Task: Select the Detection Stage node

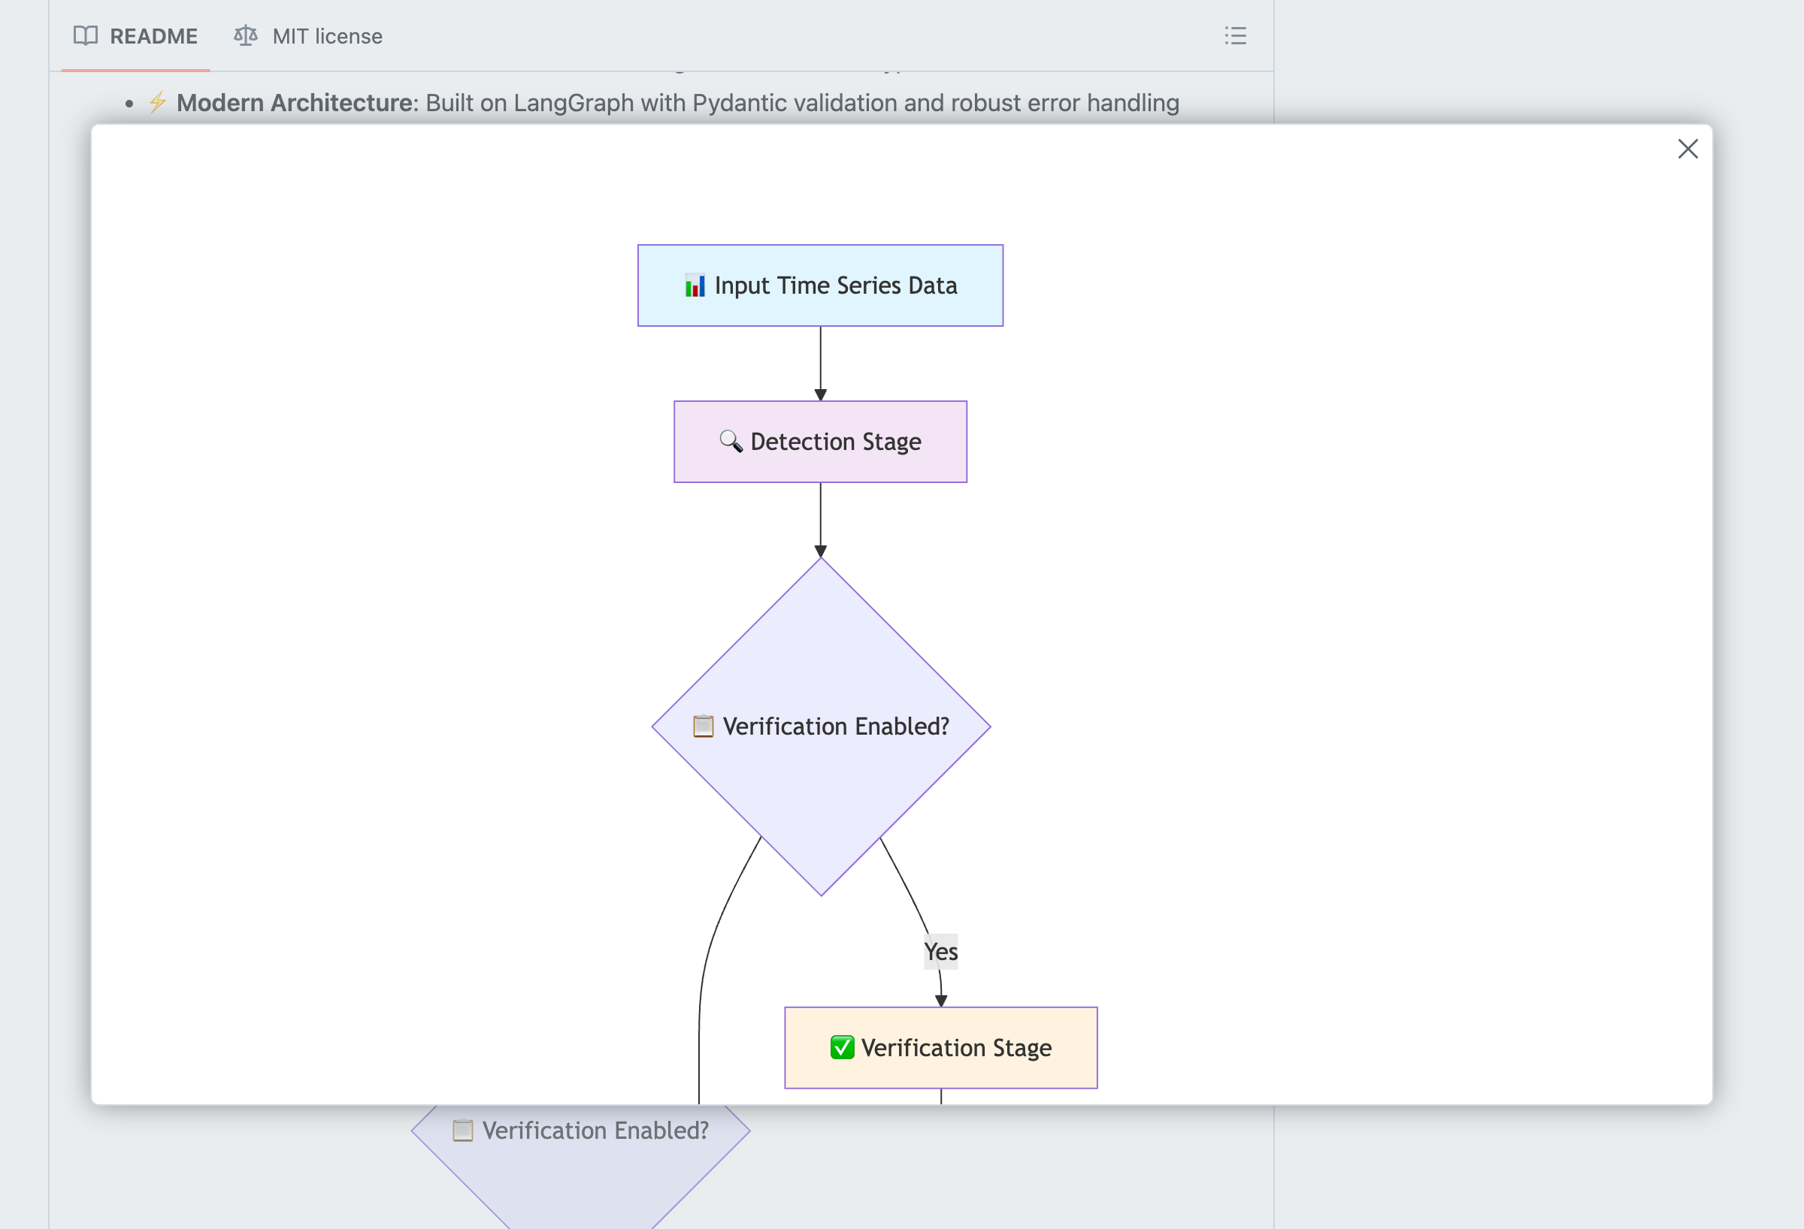Action: tap(821, 442)
